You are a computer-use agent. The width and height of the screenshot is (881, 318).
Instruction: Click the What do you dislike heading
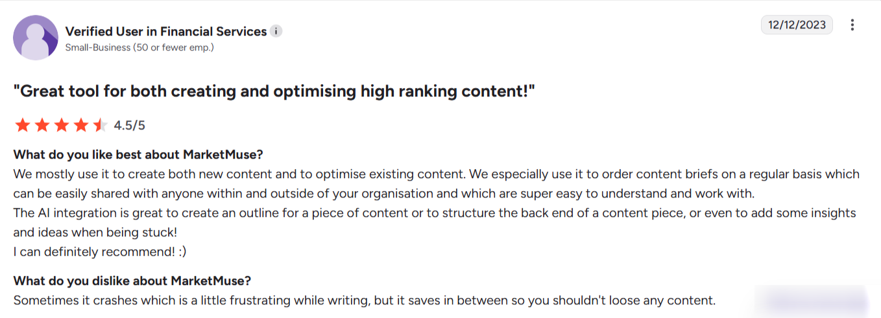[132, 281]
